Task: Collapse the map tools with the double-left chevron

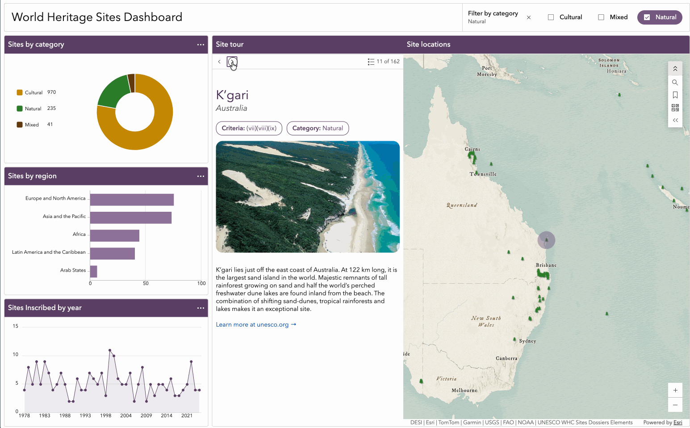Action: point(675,120)
